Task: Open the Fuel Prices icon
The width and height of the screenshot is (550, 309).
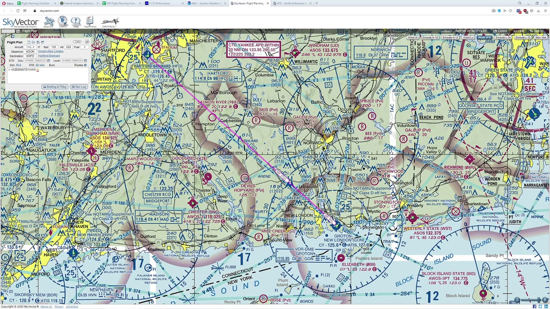Action: [x=90, y=22]
